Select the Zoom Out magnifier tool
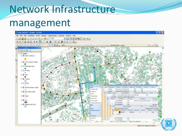Viewport: 182px width, 136px height. 20,42
